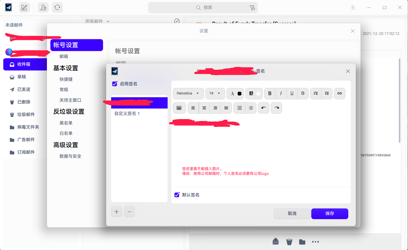Insert a table with the table icon

pos(179,108)
